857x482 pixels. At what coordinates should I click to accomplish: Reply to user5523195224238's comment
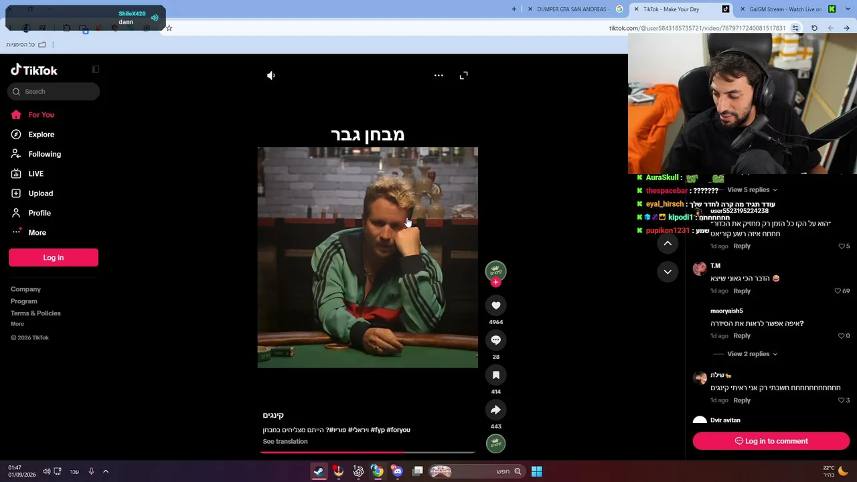click(x=742, y=246)
